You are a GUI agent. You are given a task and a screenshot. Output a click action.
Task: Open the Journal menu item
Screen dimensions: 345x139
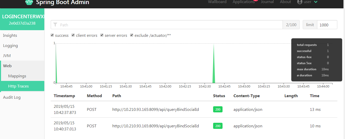coord(267,2)
